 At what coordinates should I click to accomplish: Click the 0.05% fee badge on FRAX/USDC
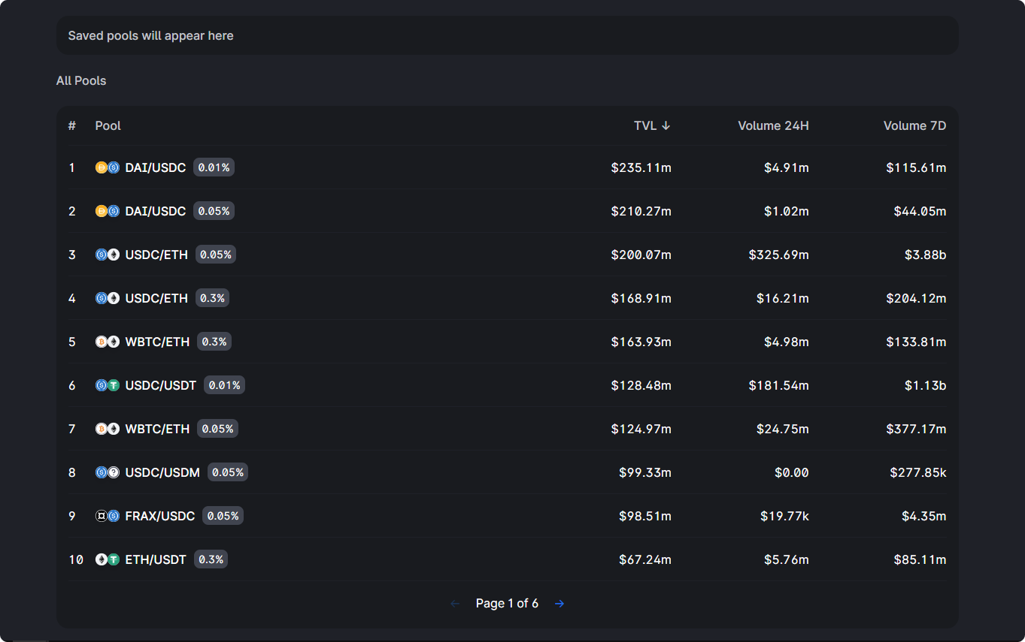pos(223,516)
